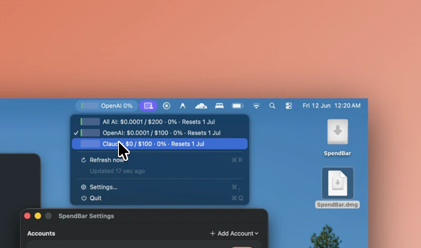Image resolution: width=421 pixels, height=248 pixels.
Task: Close the SpendBar Settings window
Action: click(x=27, y=216)
